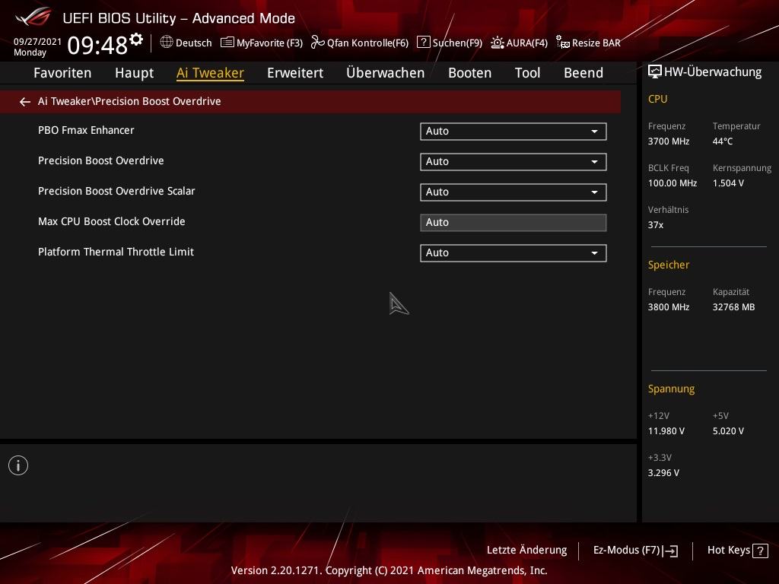Select the Precision Boost Overdrive Scalar label

click(116, 191)
